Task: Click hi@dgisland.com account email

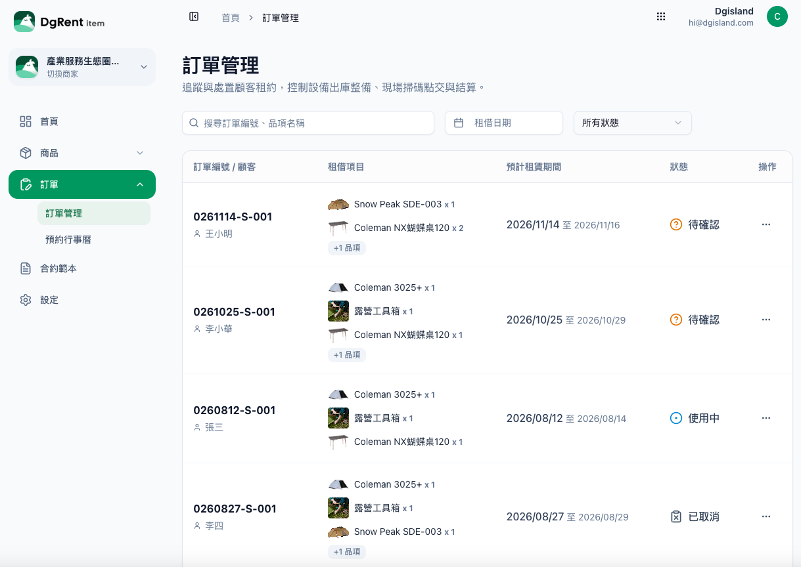Action: tap(721, 23)
